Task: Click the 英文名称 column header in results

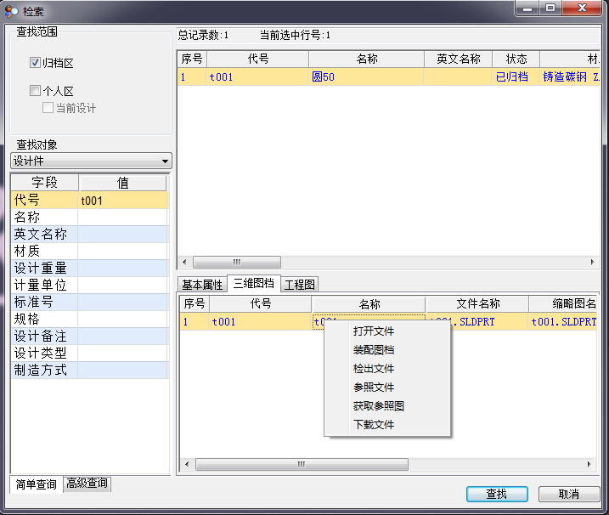Action: [x=459, y=59]
